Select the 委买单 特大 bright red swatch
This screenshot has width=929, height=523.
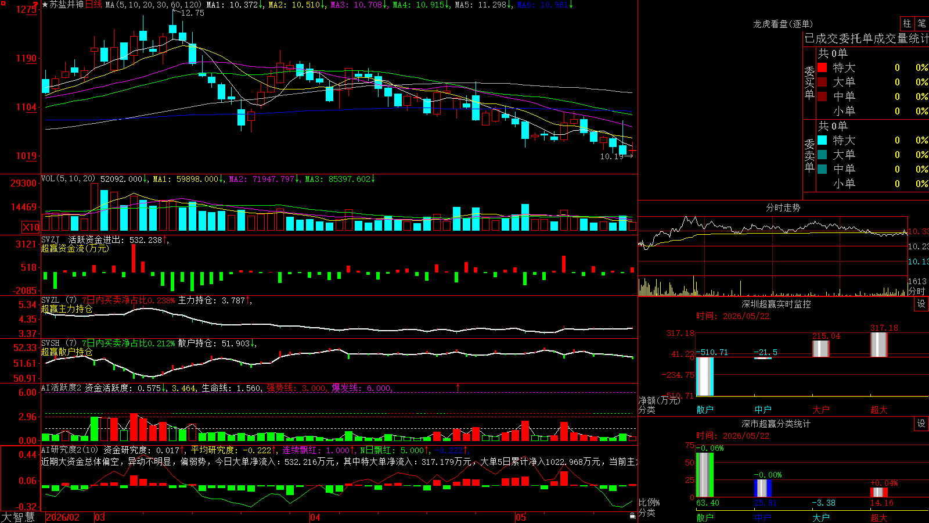[x=822, y=67]
